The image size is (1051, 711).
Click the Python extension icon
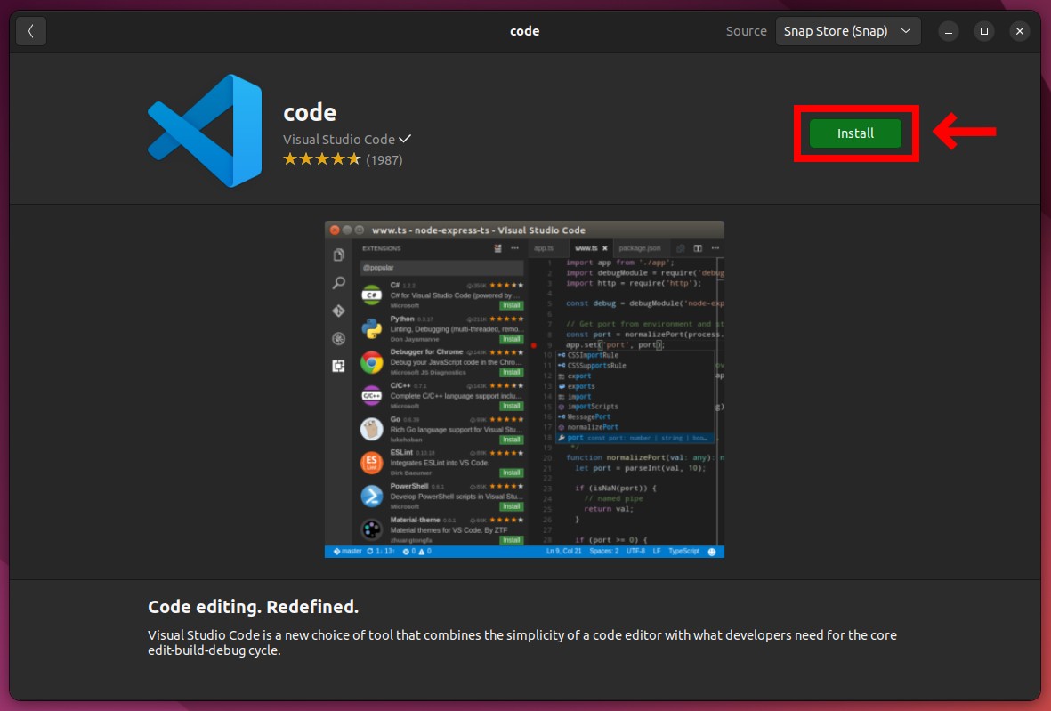coord(373,327)
